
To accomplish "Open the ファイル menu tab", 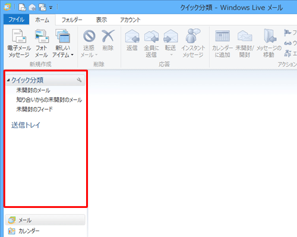I will coord(17,20).
